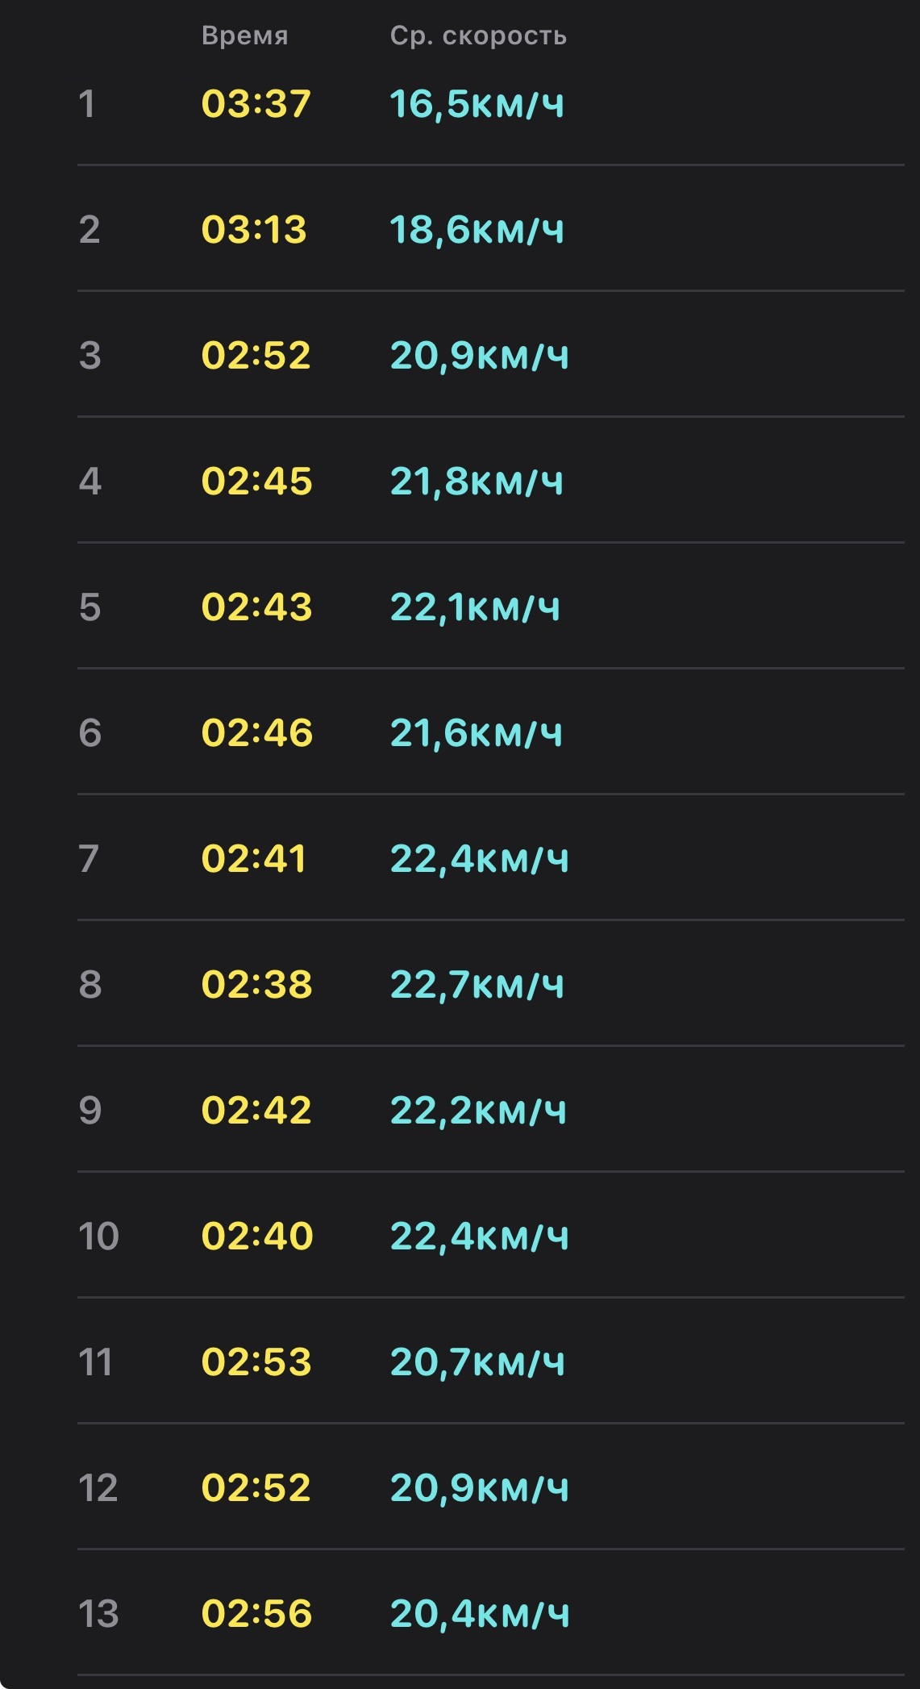Select the 20,4км/ч speed value

point(480,1614)
